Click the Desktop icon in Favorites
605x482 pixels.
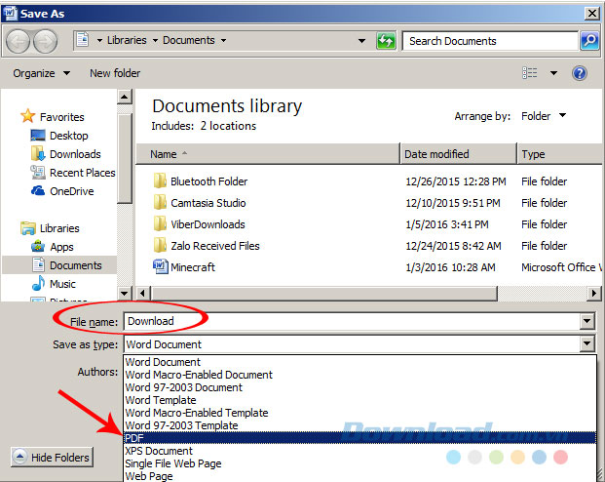(38, 136)
